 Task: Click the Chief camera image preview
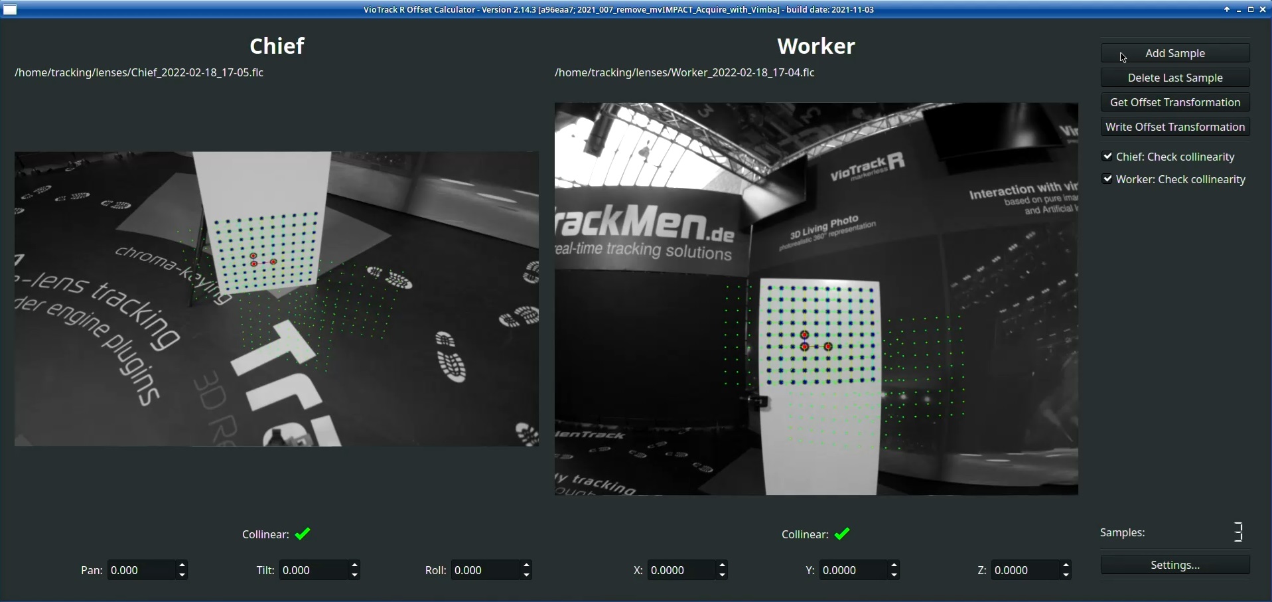(276, 298)
